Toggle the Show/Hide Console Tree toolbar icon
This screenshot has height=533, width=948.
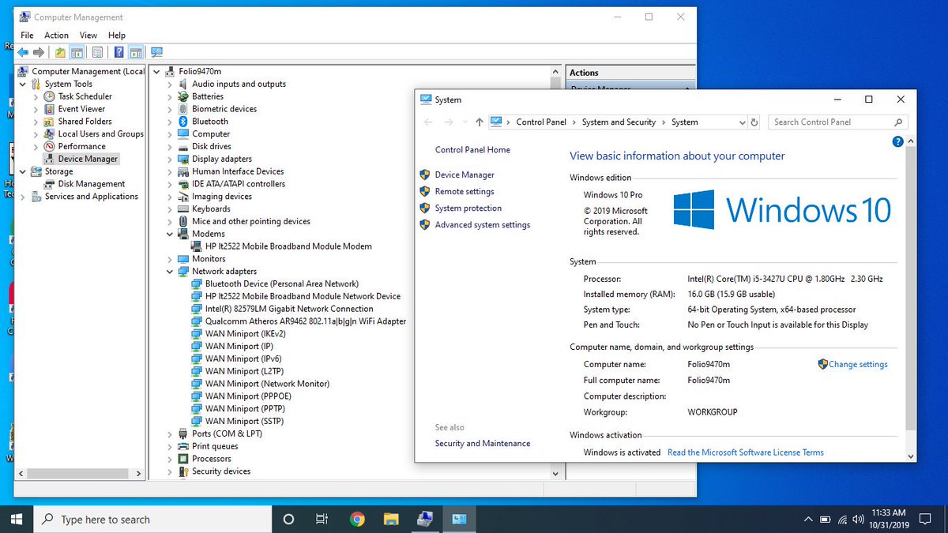pyautogui.click(x=77, y=52)
